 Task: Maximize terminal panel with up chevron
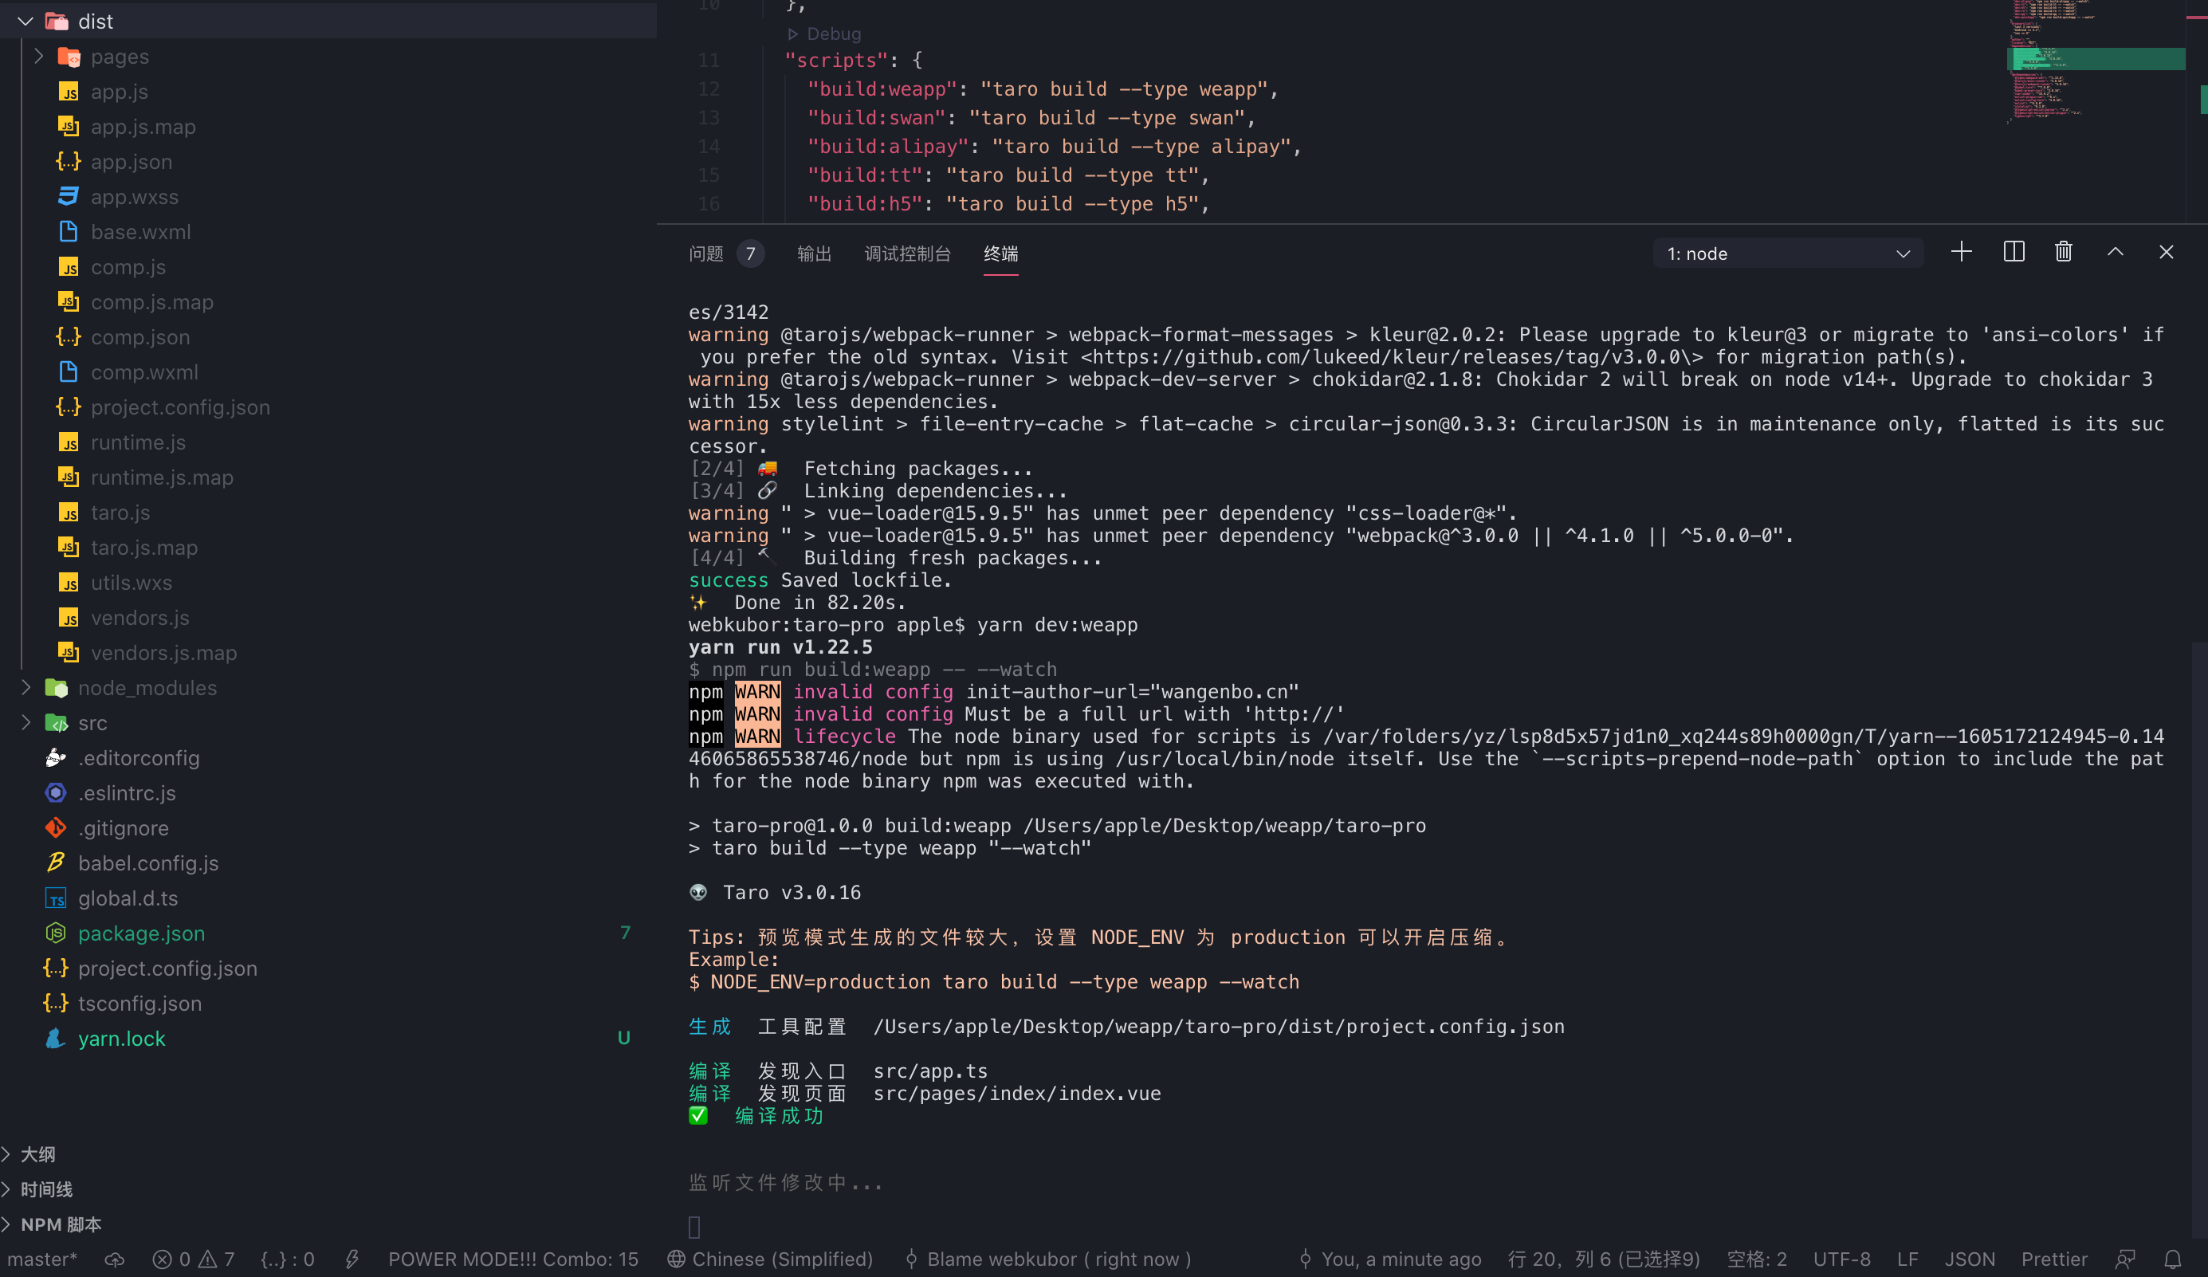(x=2115, y=253)
